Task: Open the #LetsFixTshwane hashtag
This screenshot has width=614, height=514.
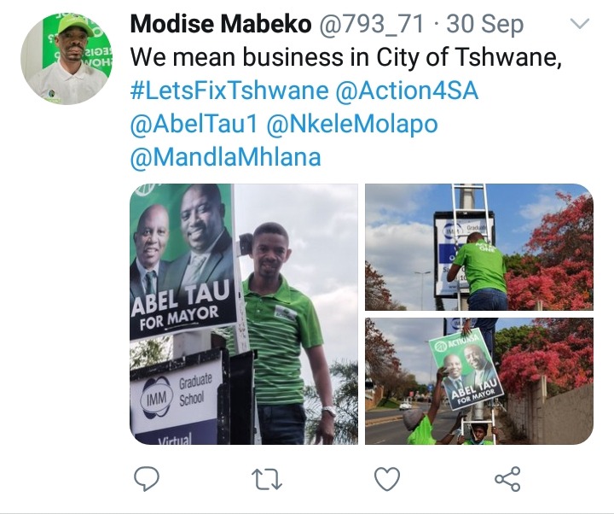Action: (229, 91)
